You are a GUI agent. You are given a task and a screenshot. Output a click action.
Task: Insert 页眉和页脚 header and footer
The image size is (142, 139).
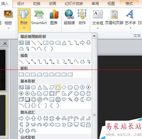tap(114, 17)
